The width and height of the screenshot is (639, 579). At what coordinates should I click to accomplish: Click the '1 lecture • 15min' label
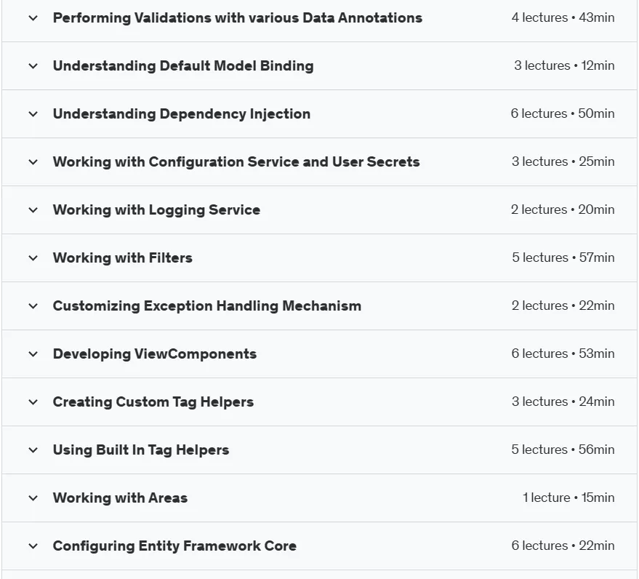568,498
